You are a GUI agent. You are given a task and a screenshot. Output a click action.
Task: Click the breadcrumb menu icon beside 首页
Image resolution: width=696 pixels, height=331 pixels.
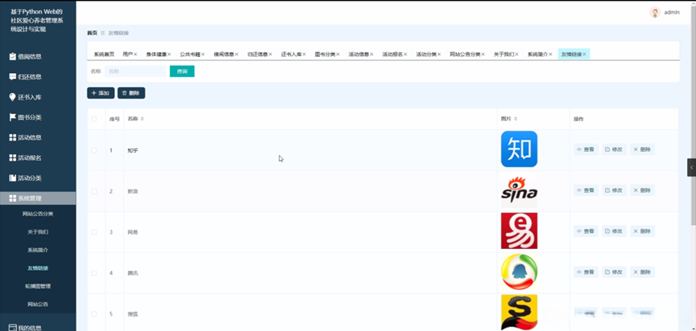coord(102,33)
